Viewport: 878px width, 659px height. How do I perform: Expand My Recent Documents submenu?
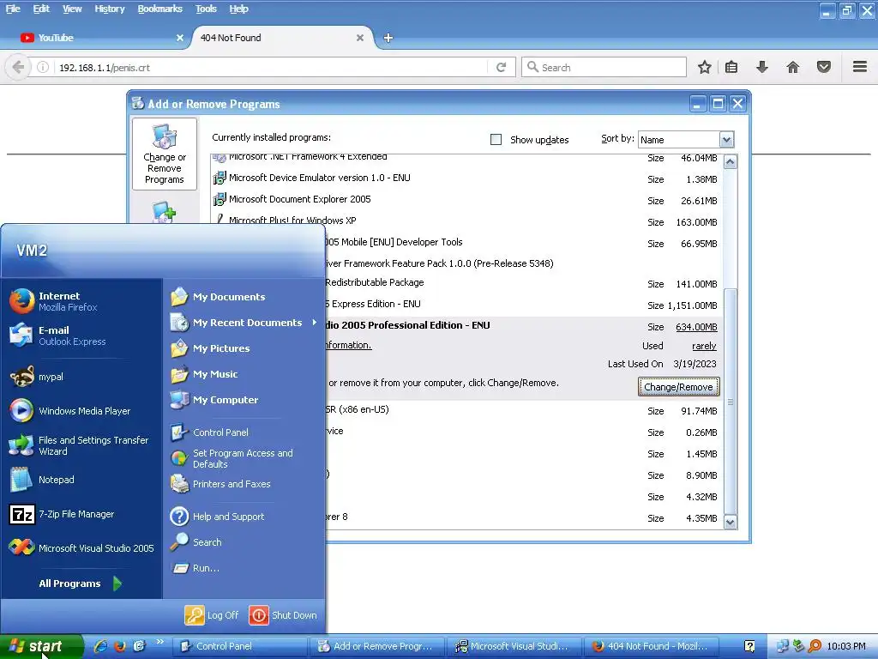(x=244, y=323)
